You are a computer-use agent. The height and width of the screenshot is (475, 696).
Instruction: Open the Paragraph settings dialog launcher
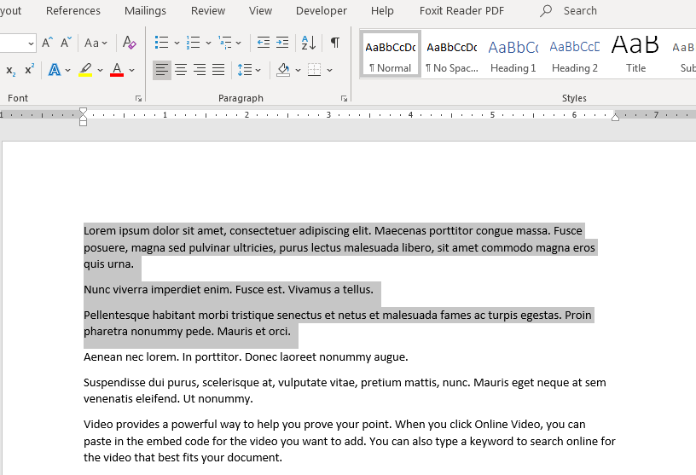(x=344, y=99)
